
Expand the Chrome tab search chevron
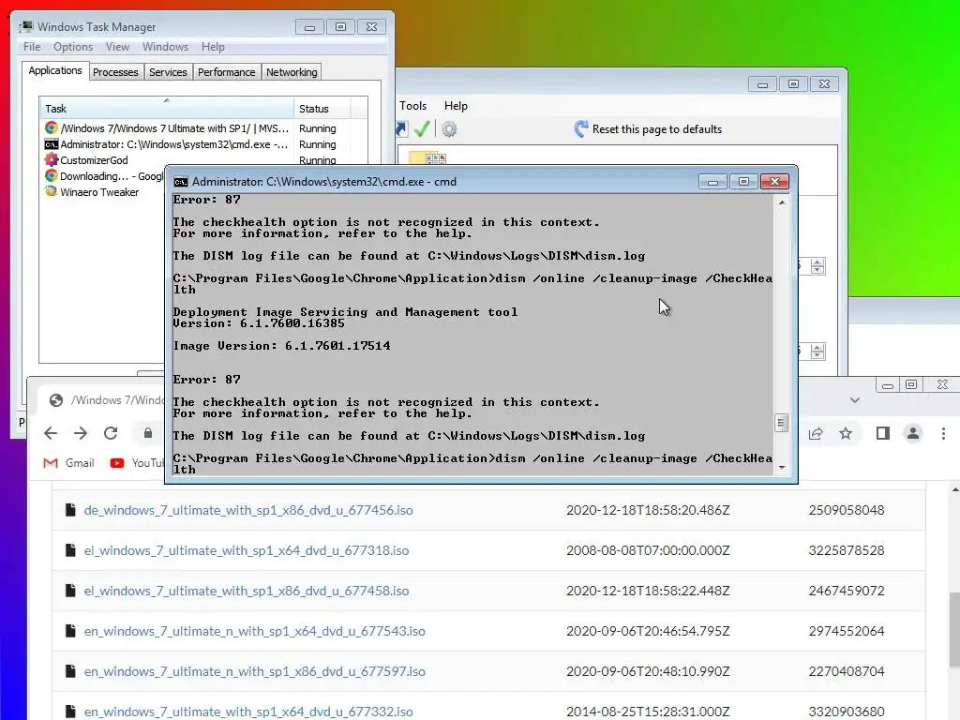coord(855,400)
